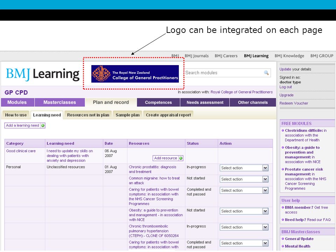Viewport: 336px width, 252px height.
Task: Open Select action dropdown for Obesity guide row
Action: [x=244, y=211]
